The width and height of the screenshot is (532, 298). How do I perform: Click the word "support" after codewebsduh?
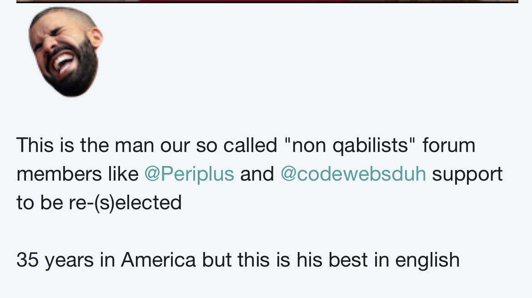pyautogui.click(x=467, y=175)
